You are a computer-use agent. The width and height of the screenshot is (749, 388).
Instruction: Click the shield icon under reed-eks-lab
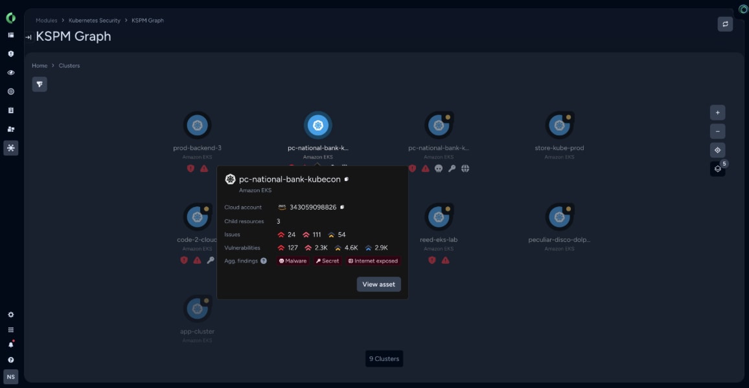click(432, 260)
